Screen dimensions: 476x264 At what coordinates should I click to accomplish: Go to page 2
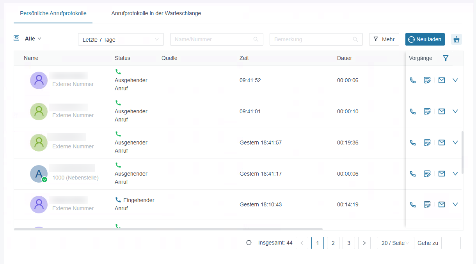pyautogui.click(x=333, y=243)
